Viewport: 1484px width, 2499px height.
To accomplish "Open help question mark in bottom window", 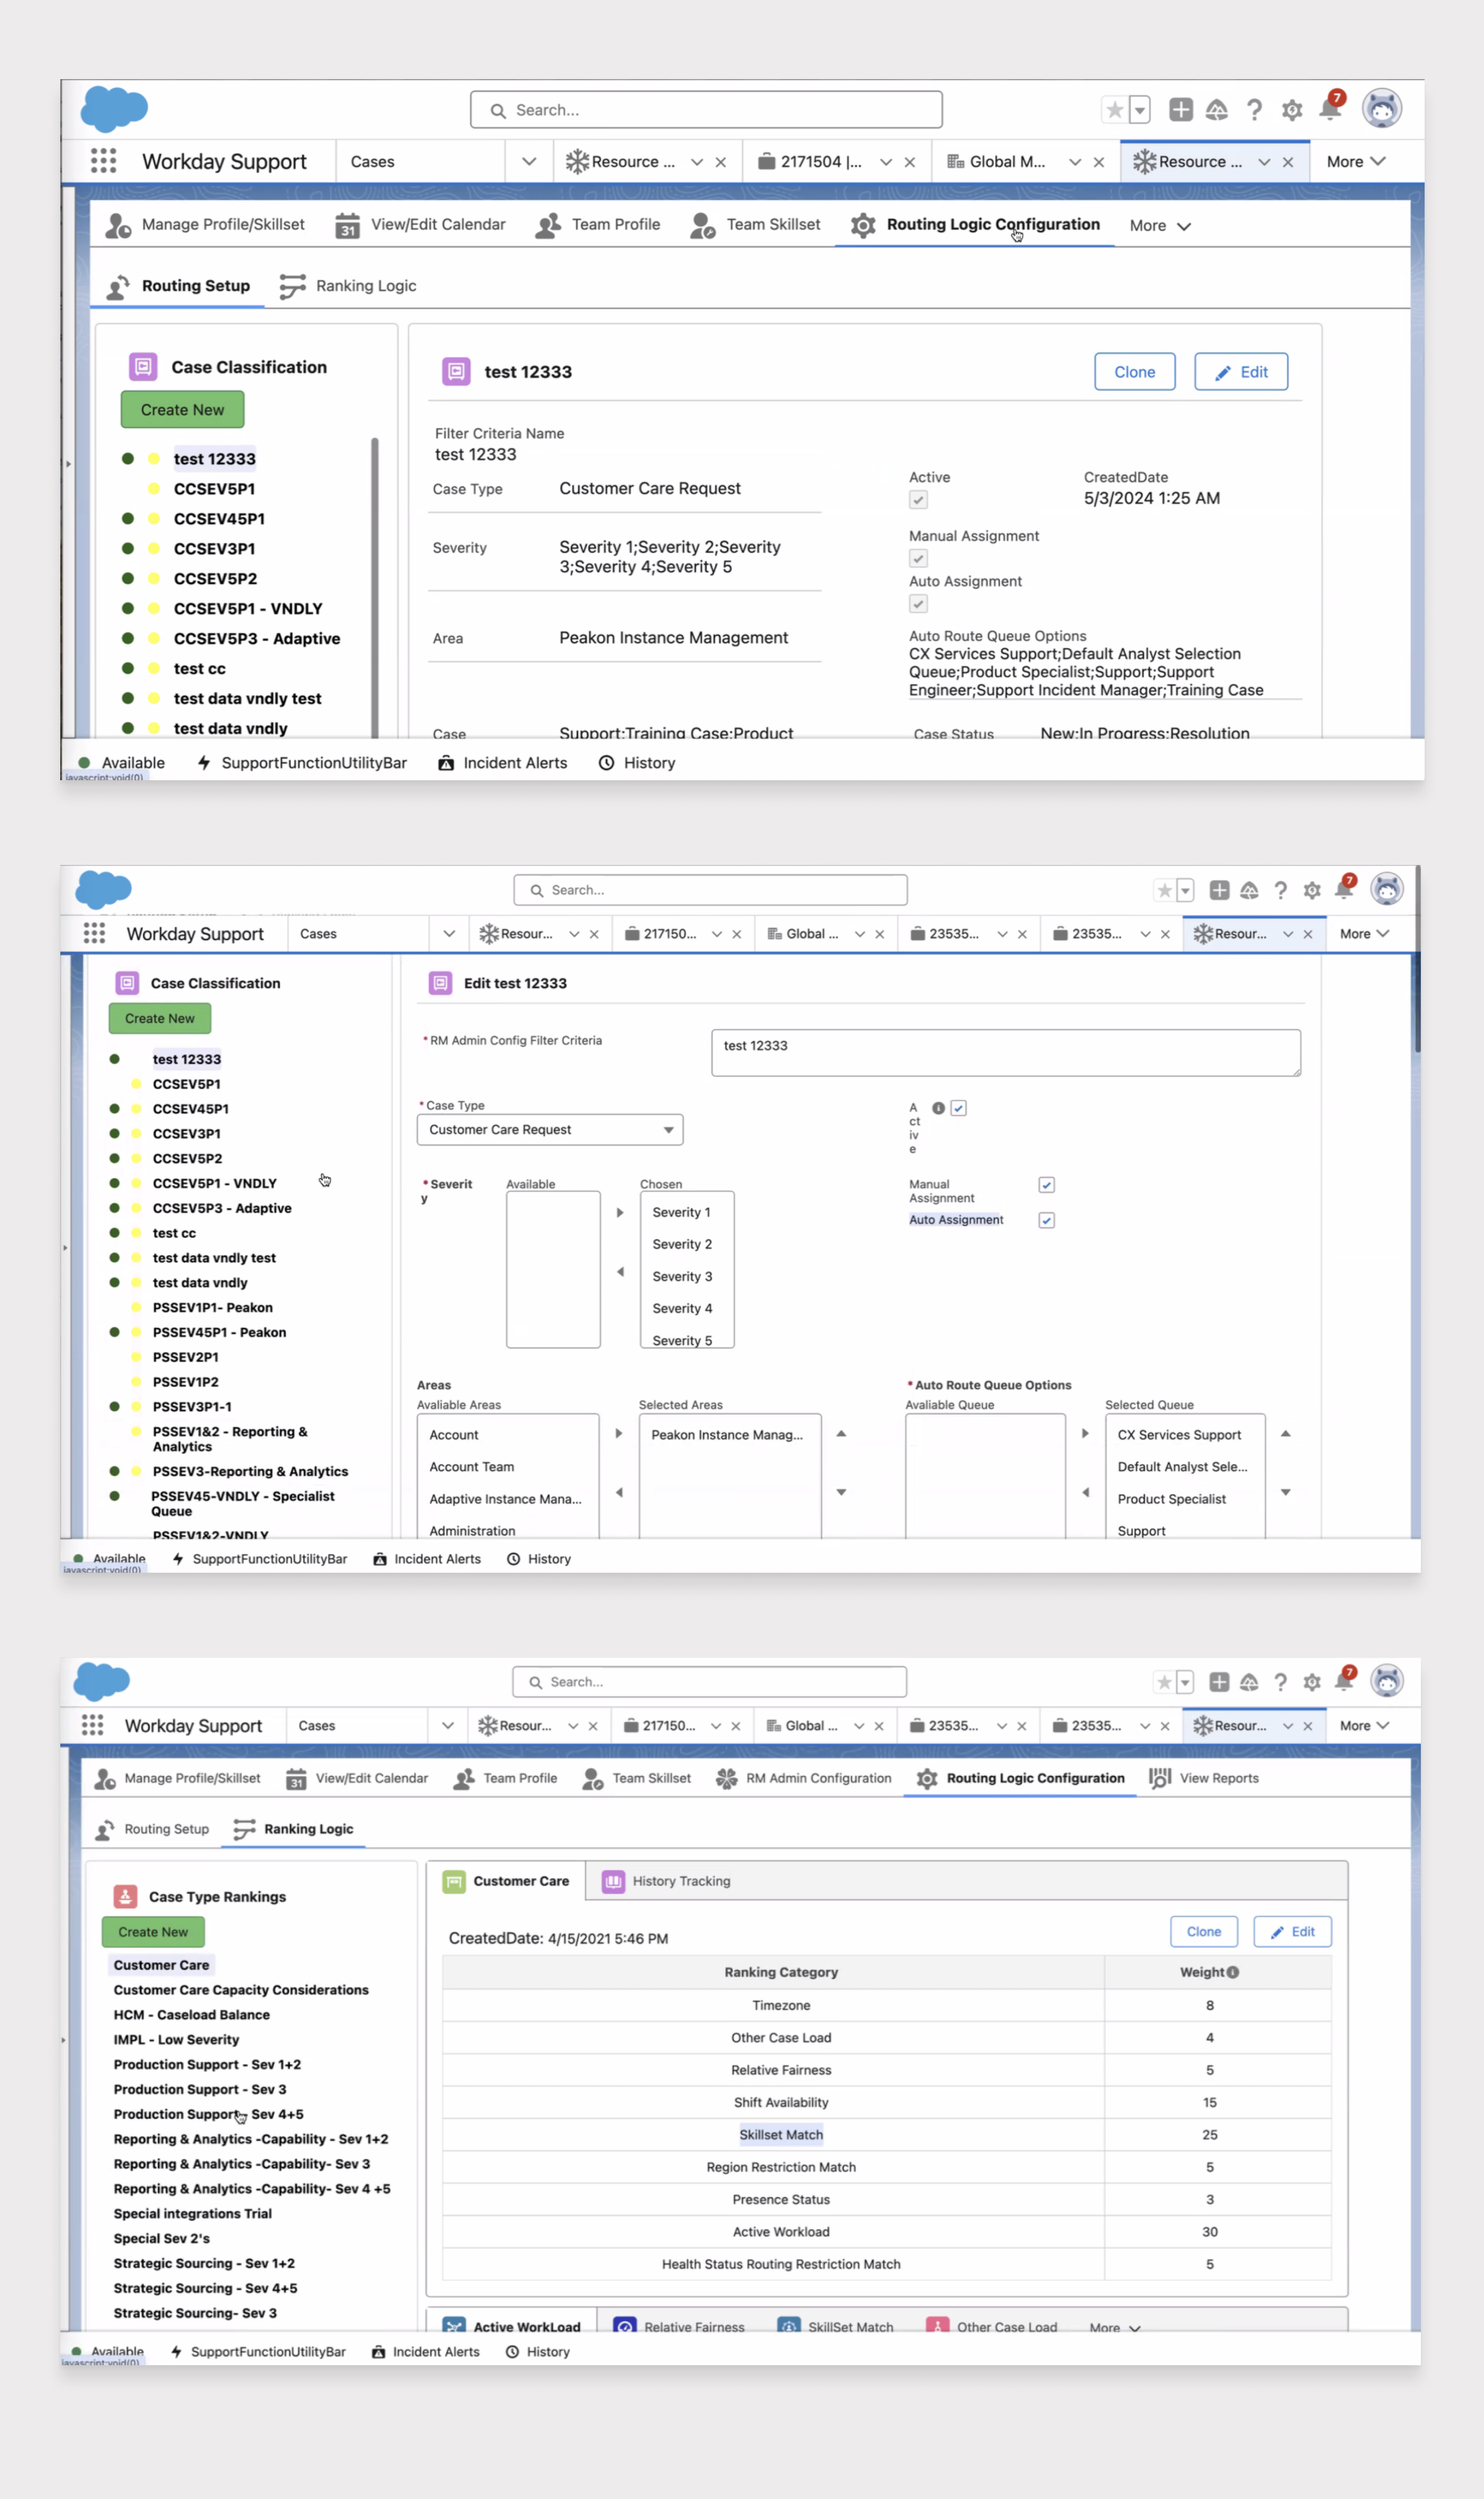I will 1280,1682.
